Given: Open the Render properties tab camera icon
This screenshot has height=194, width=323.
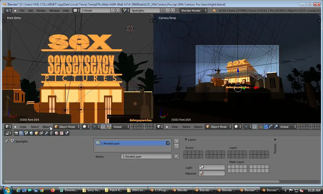Looking at the screenshot, I should [16, 133].
